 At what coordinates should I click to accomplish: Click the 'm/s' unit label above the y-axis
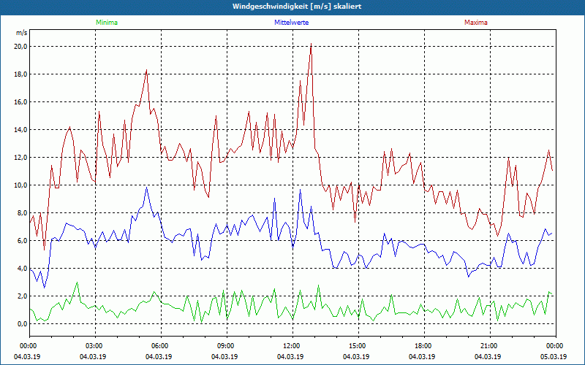[21, 33]
